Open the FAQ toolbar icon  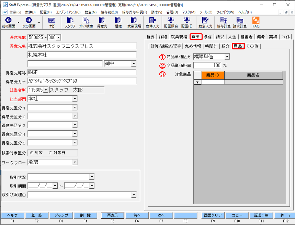pyautogui.click(x=256, y=20)
